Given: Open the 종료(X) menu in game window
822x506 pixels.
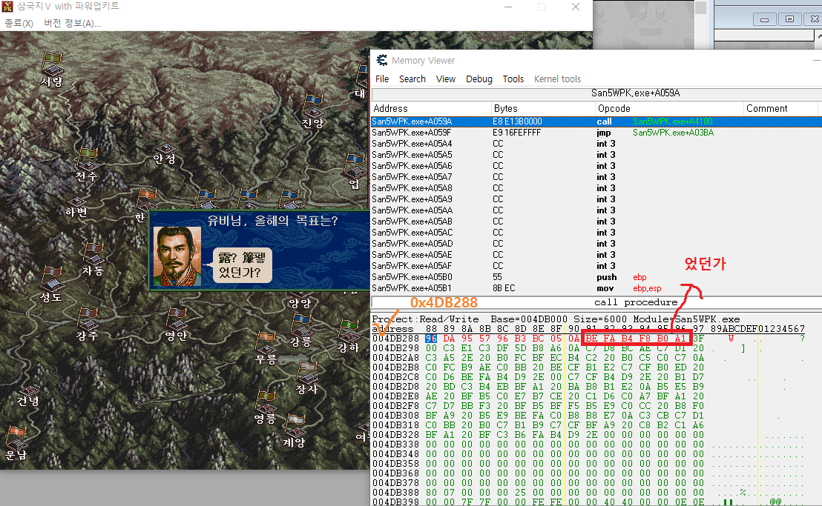Looking at the screenshot, I should coord(19,23).
